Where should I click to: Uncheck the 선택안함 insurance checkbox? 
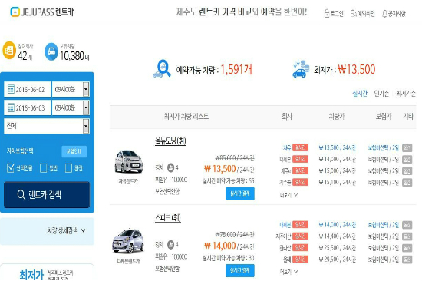[x=10, y=168]
